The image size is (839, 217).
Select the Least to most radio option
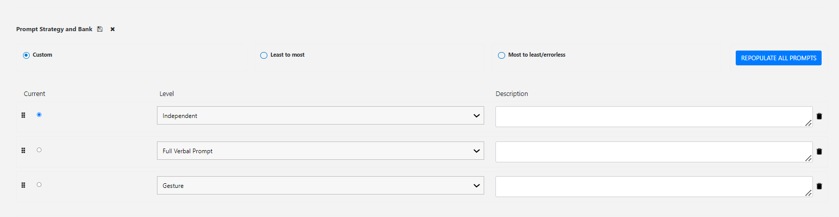(x=264, y=55)
